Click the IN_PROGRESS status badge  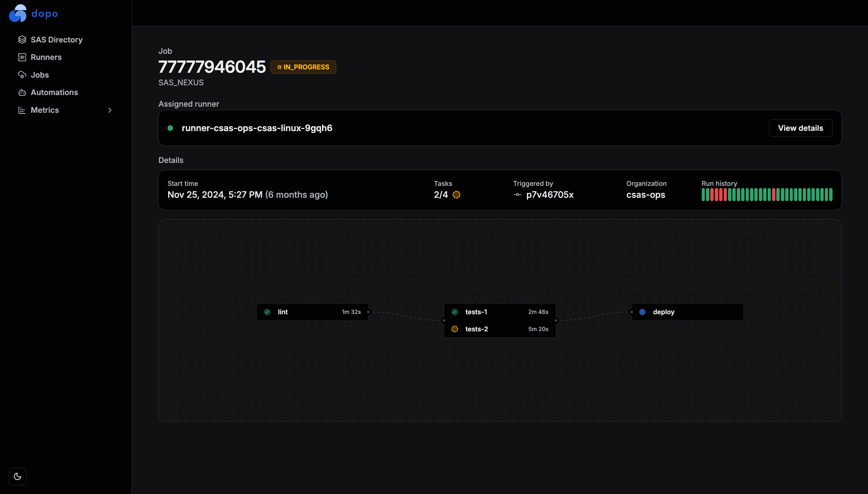(303, 67)
